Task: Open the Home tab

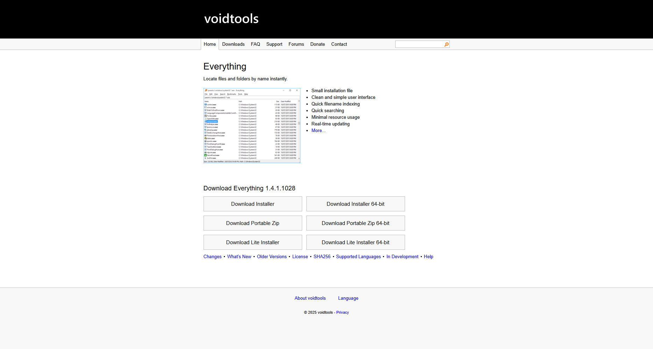Action: [x=210, y=44]
